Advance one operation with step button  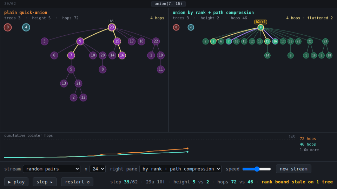pyautogui.click(x=45, y=182)
